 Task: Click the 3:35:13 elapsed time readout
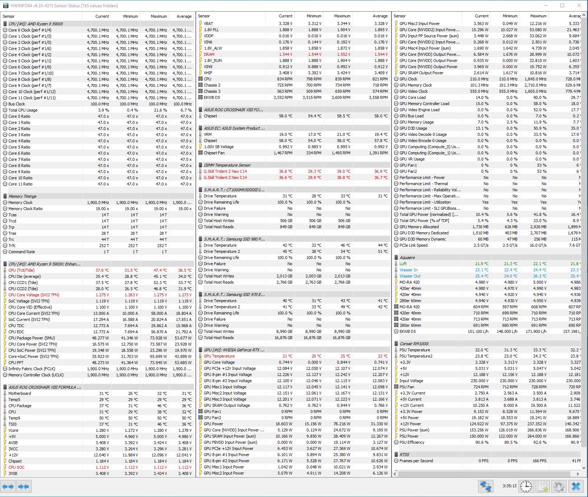[509, 486]
